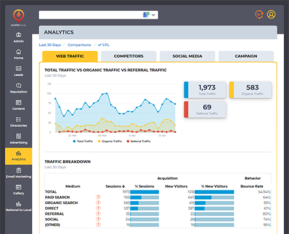Click the REFERRAL row label
Image resolution: width=289 pixels, height=234 pixels.
(x=54, y=214)
